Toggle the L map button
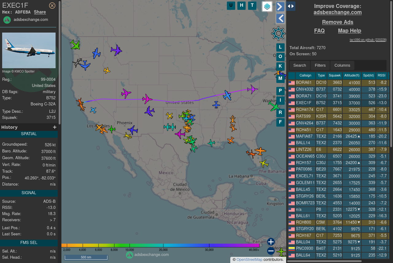 (280, 47)
